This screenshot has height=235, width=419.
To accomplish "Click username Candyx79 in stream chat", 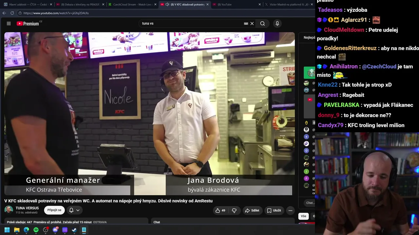I will tap(331, 125).
